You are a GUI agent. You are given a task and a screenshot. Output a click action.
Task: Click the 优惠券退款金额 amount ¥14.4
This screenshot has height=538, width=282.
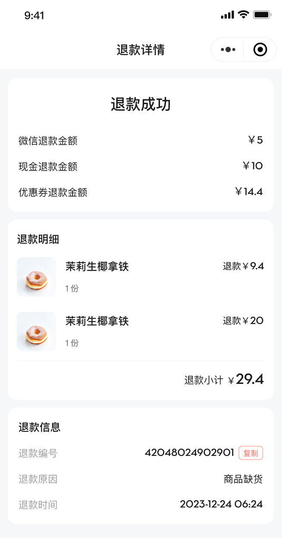[249, 192]
